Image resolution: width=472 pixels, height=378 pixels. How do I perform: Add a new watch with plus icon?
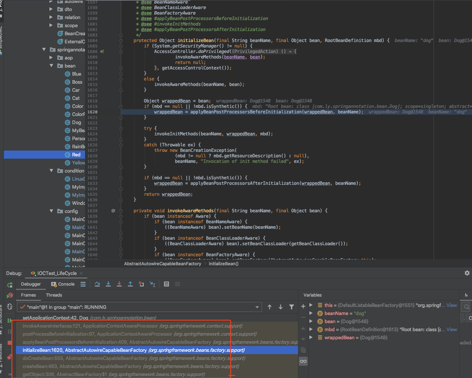coord(303,306)
